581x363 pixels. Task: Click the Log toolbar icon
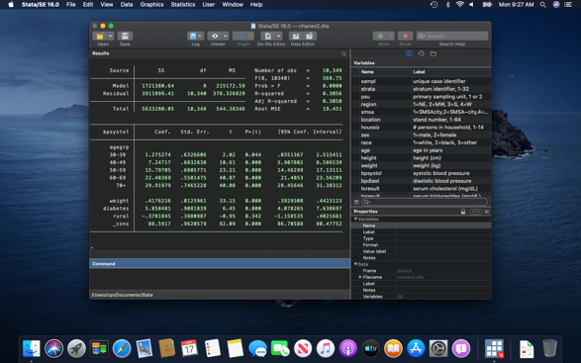click(193, 36)
